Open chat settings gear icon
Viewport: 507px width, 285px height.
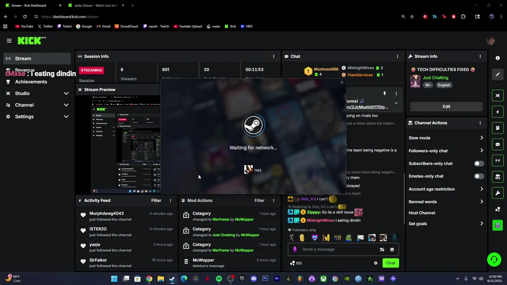[375, 263]
